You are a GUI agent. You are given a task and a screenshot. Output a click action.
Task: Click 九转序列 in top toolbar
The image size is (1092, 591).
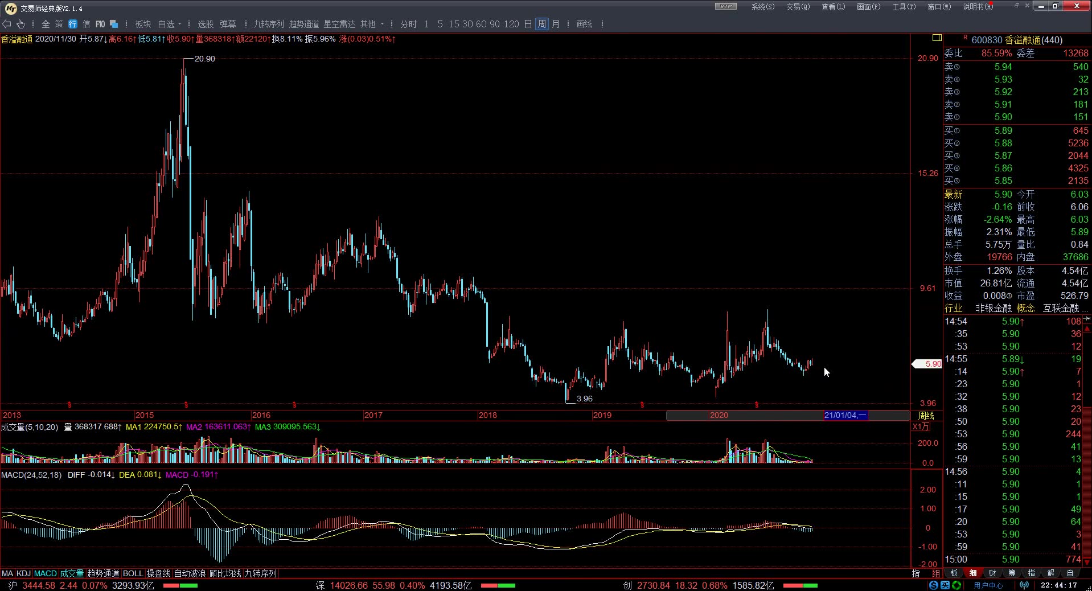point(269,24)
